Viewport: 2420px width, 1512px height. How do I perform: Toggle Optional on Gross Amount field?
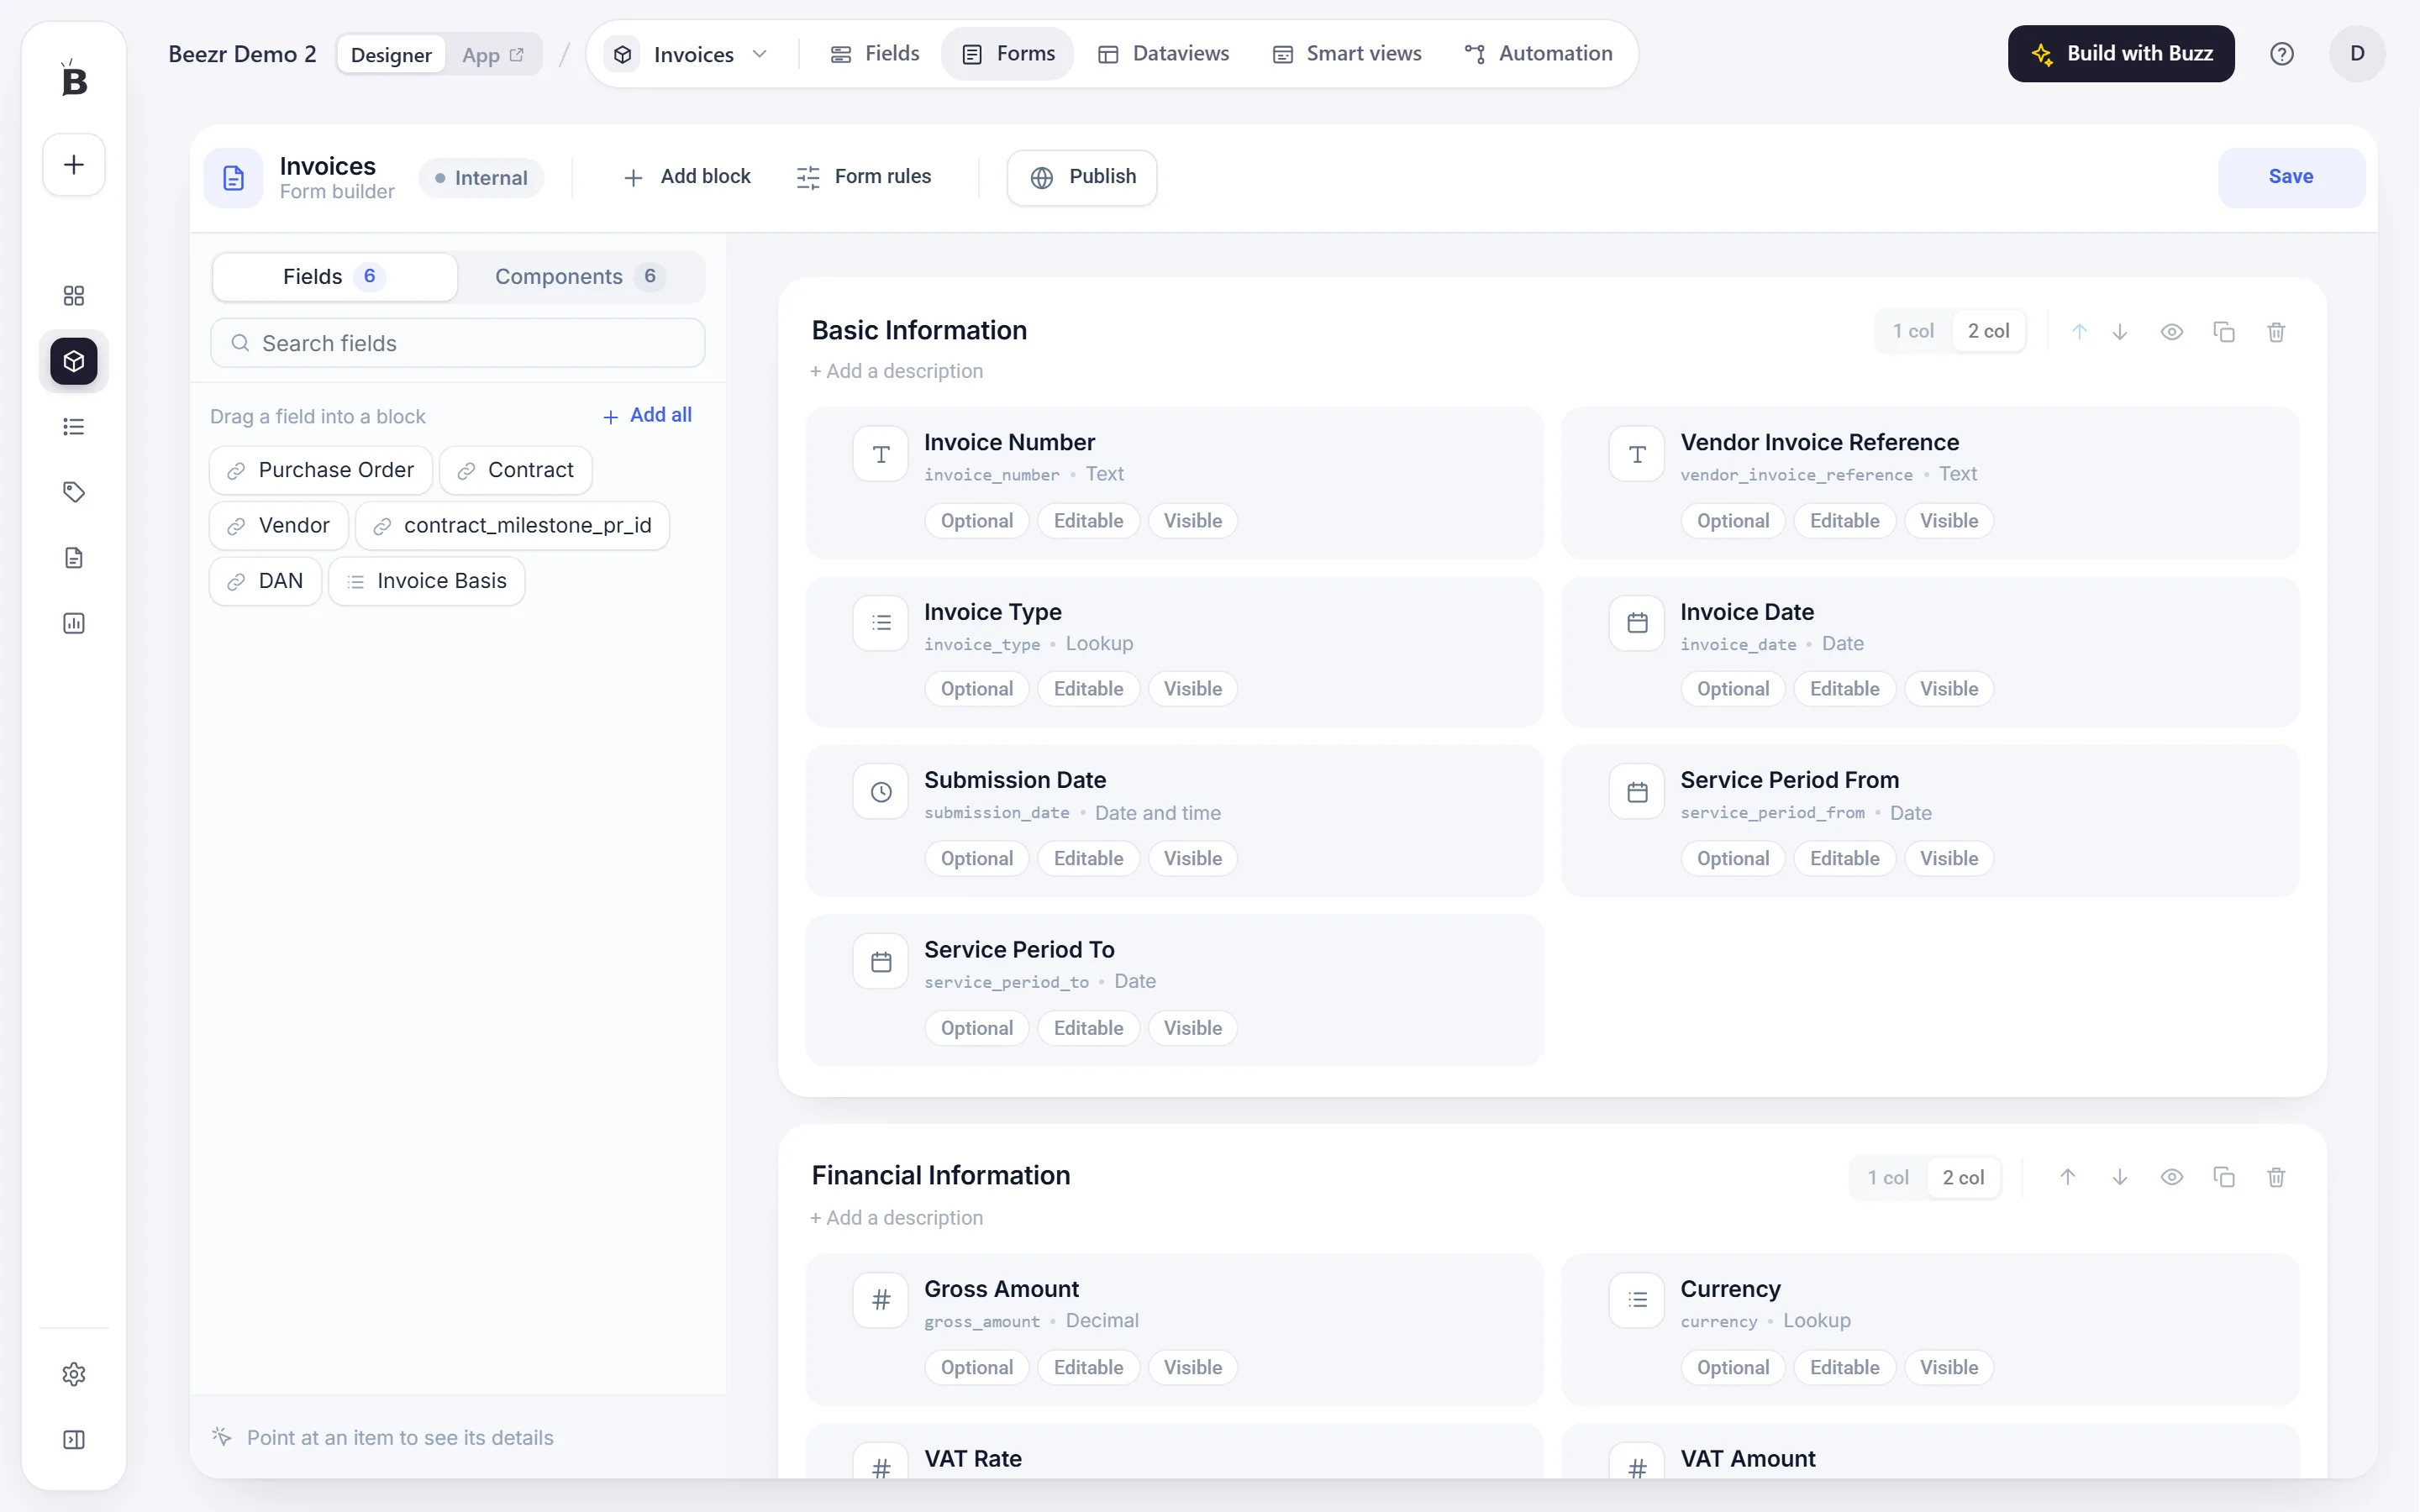tap(977, 1368)
